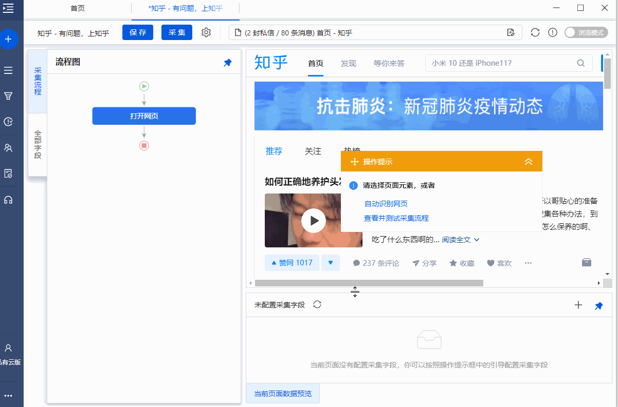Open the headset support icon in sidebar
618x407 pixels.
(x=8, y=200)
